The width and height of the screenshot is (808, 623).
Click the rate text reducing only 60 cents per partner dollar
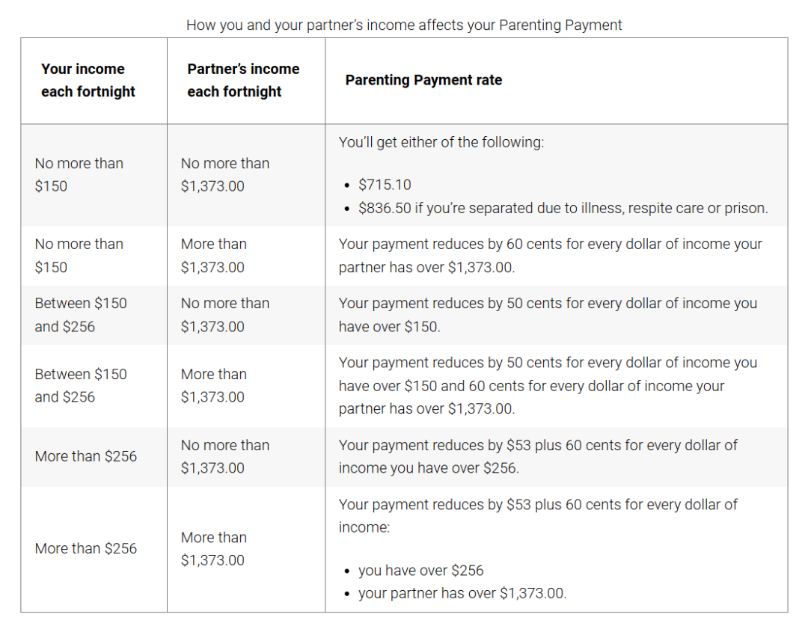[550, 255]
